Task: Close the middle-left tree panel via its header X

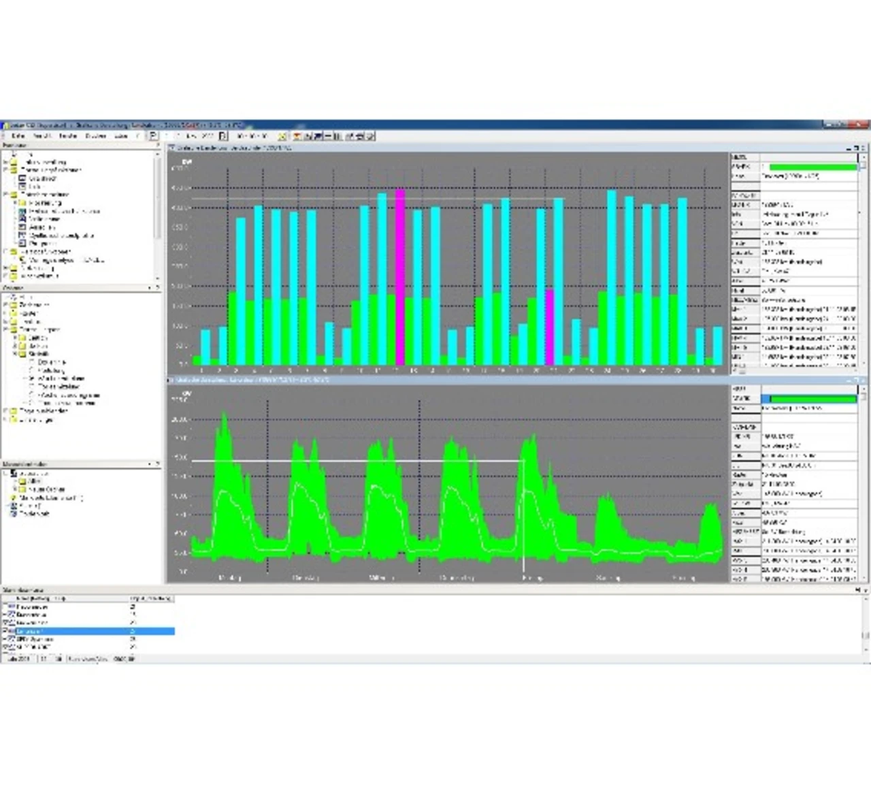Action: [157, 288]
